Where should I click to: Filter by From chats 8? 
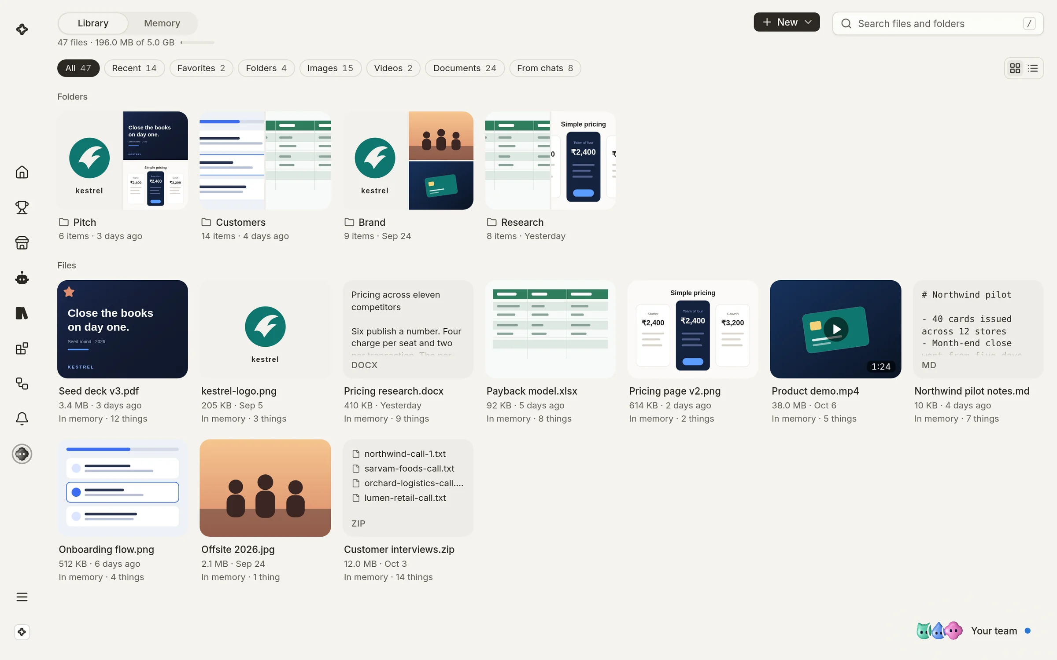[545, 68]
